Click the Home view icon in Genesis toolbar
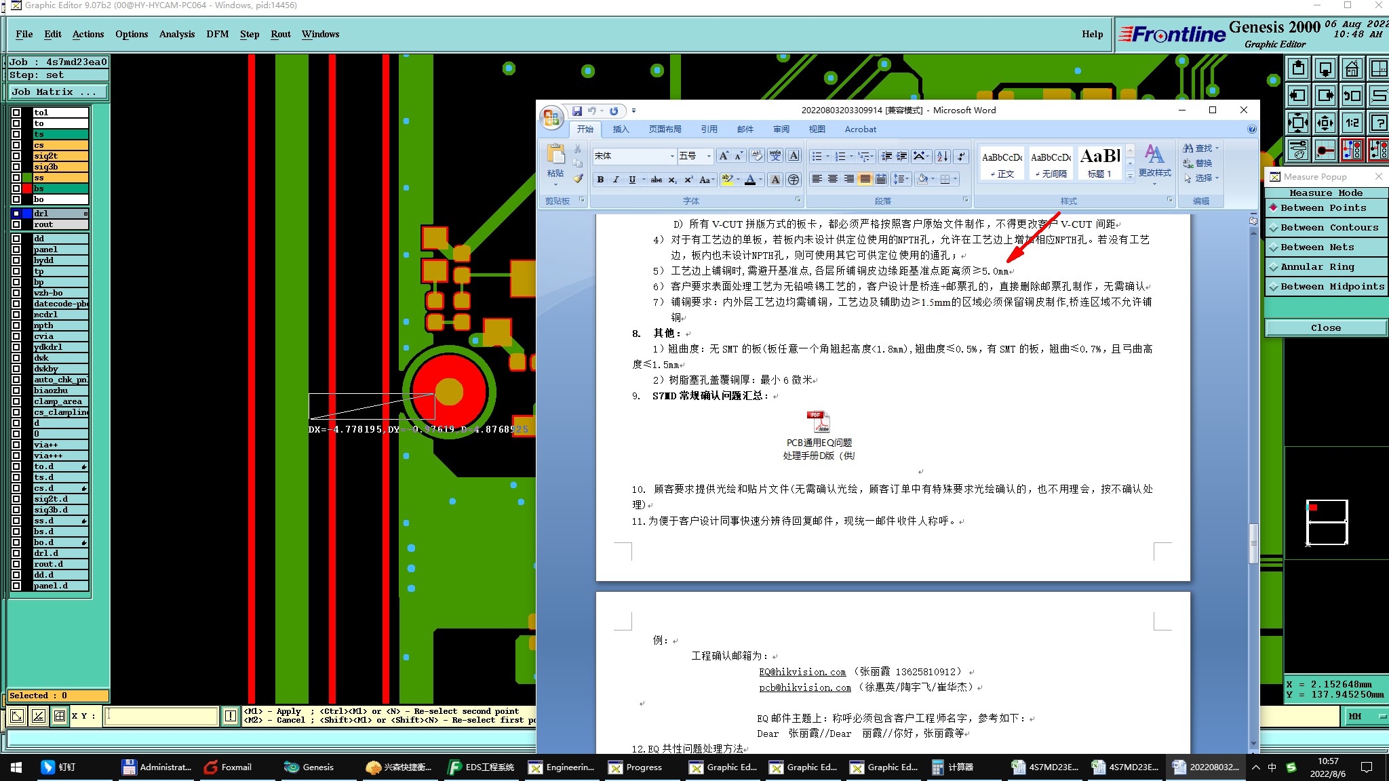 click(1352, 68)
